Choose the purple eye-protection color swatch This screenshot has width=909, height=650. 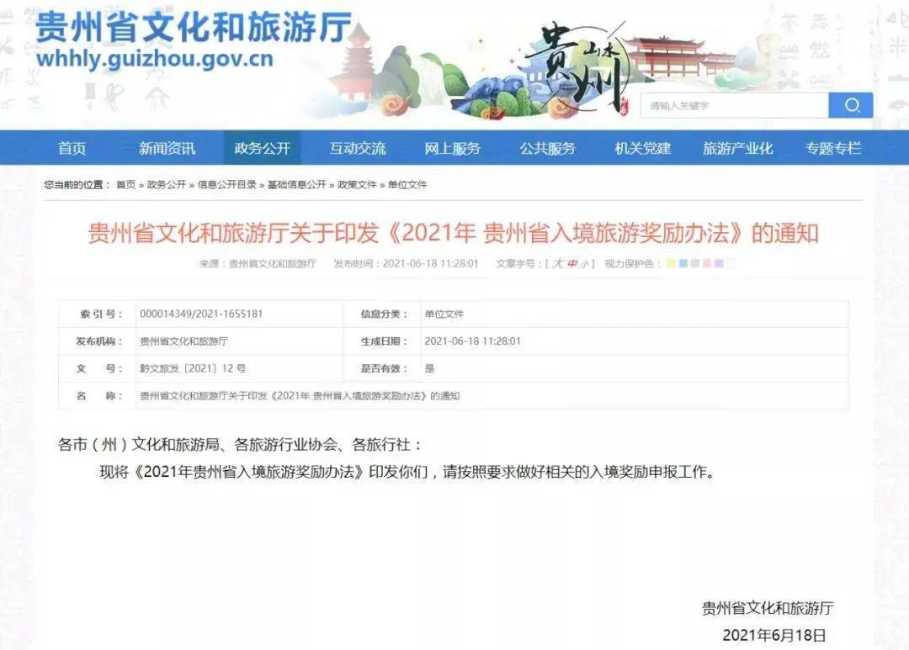(719, 263)
